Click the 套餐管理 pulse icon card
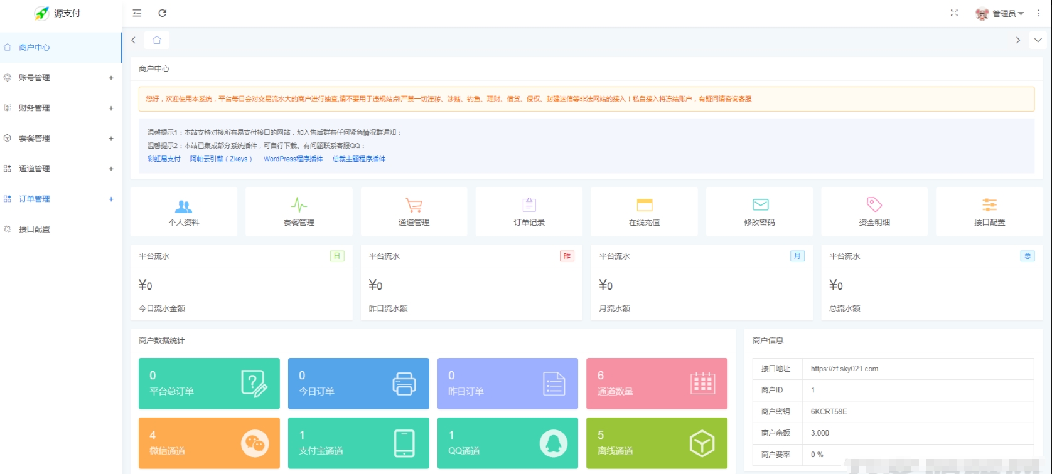The image size is (1052, 474). (x=299, y=211)
